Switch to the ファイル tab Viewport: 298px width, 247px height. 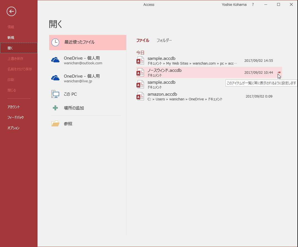143,40
